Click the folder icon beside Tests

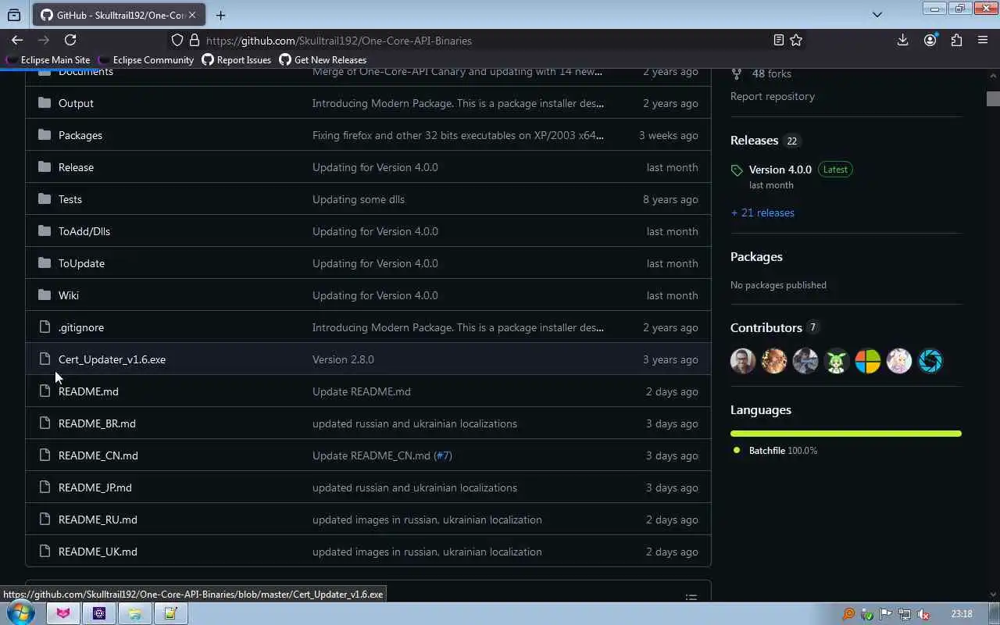click(x=45, y=198)
